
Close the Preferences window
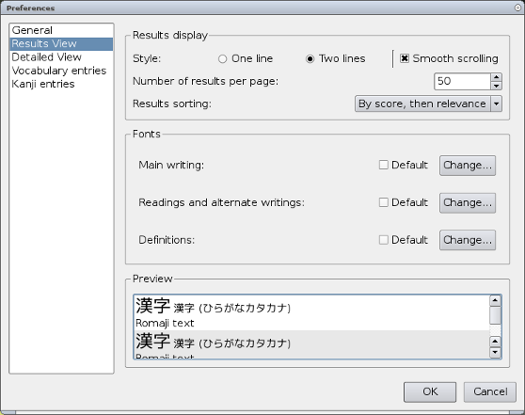pyautogui.click(x=517, y=8)
